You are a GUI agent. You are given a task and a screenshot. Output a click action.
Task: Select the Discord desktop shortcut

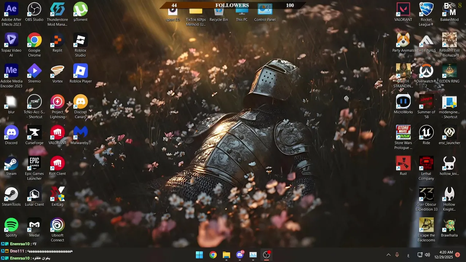tap(11, 135)
